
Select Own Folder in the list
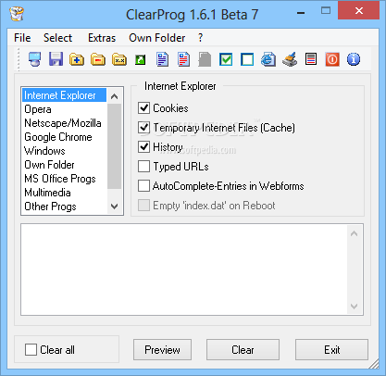[64, 165]
